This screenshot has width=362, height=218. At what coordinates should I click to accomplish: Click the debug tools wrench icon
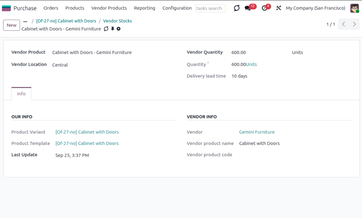pos(278,8)
